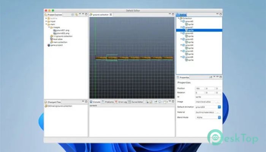Collapse ground1 in Outline
266x152 pixels.
pos(181,27)
